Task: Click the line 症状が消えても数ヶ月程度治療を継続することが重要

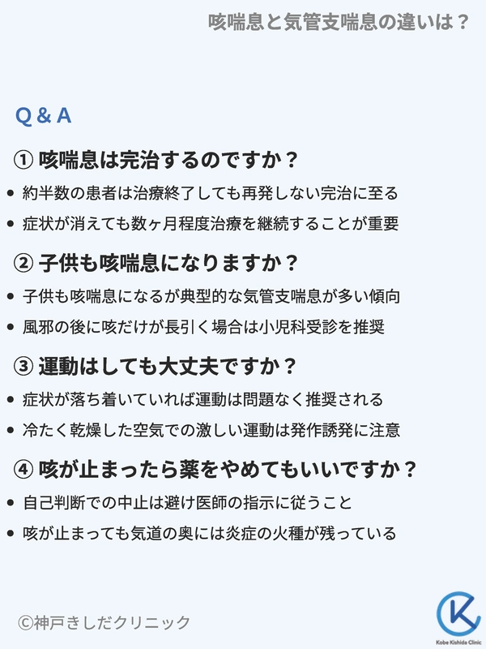Action: (211, 223)
